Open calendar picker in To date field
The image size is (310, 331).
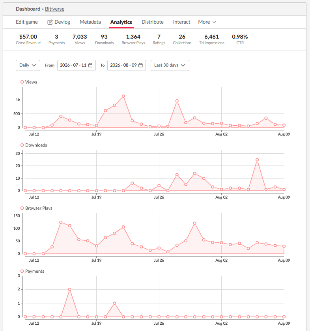140,65
